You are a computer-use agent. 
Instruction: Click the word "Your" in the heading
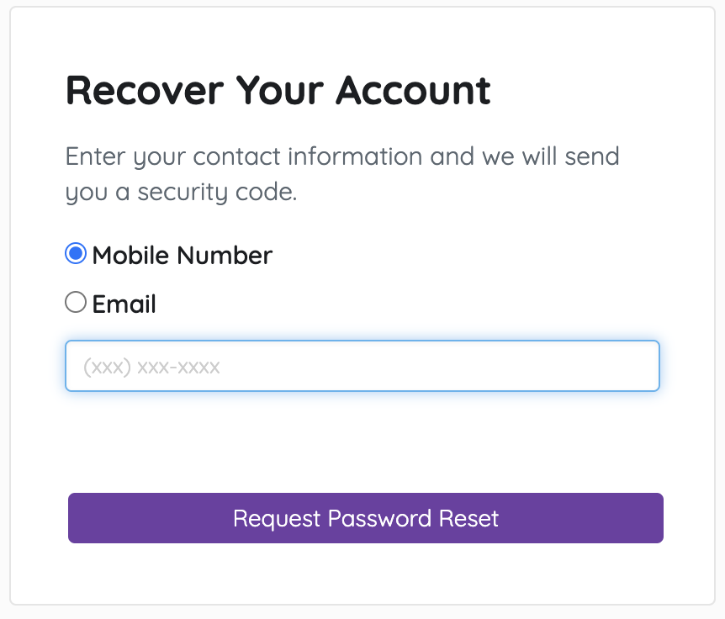(x=280, y=91)
